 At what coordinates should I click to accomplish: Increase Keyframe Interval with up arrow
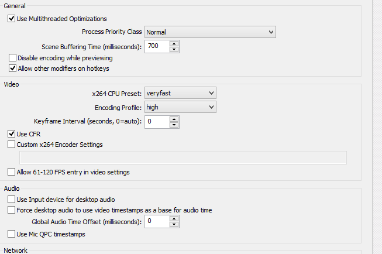click(x=174, y=119)
